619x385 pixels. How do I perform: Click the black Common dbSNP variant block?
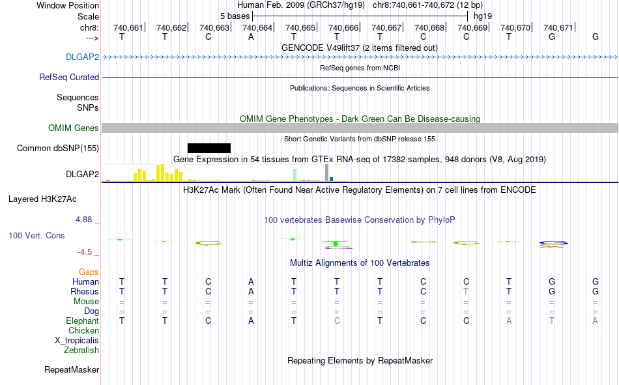tap(209, 148)
